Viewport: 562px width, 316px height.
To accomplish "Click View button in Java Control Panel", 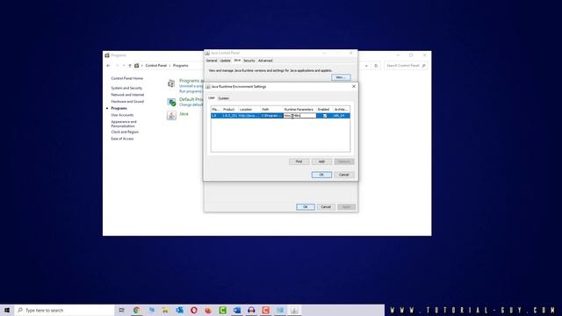I will 341,77.
